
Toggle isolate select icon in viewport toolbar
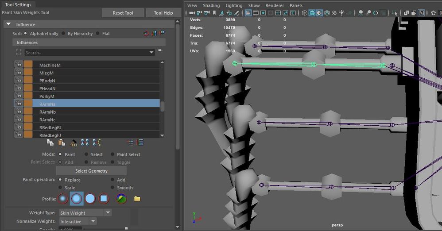[395, 13]
